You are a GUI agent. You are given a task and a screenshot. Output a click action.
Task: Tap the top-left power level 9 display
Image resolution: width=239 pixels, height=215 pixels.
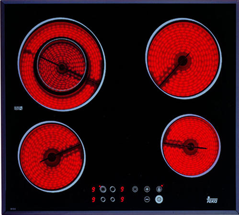(93, 190)
